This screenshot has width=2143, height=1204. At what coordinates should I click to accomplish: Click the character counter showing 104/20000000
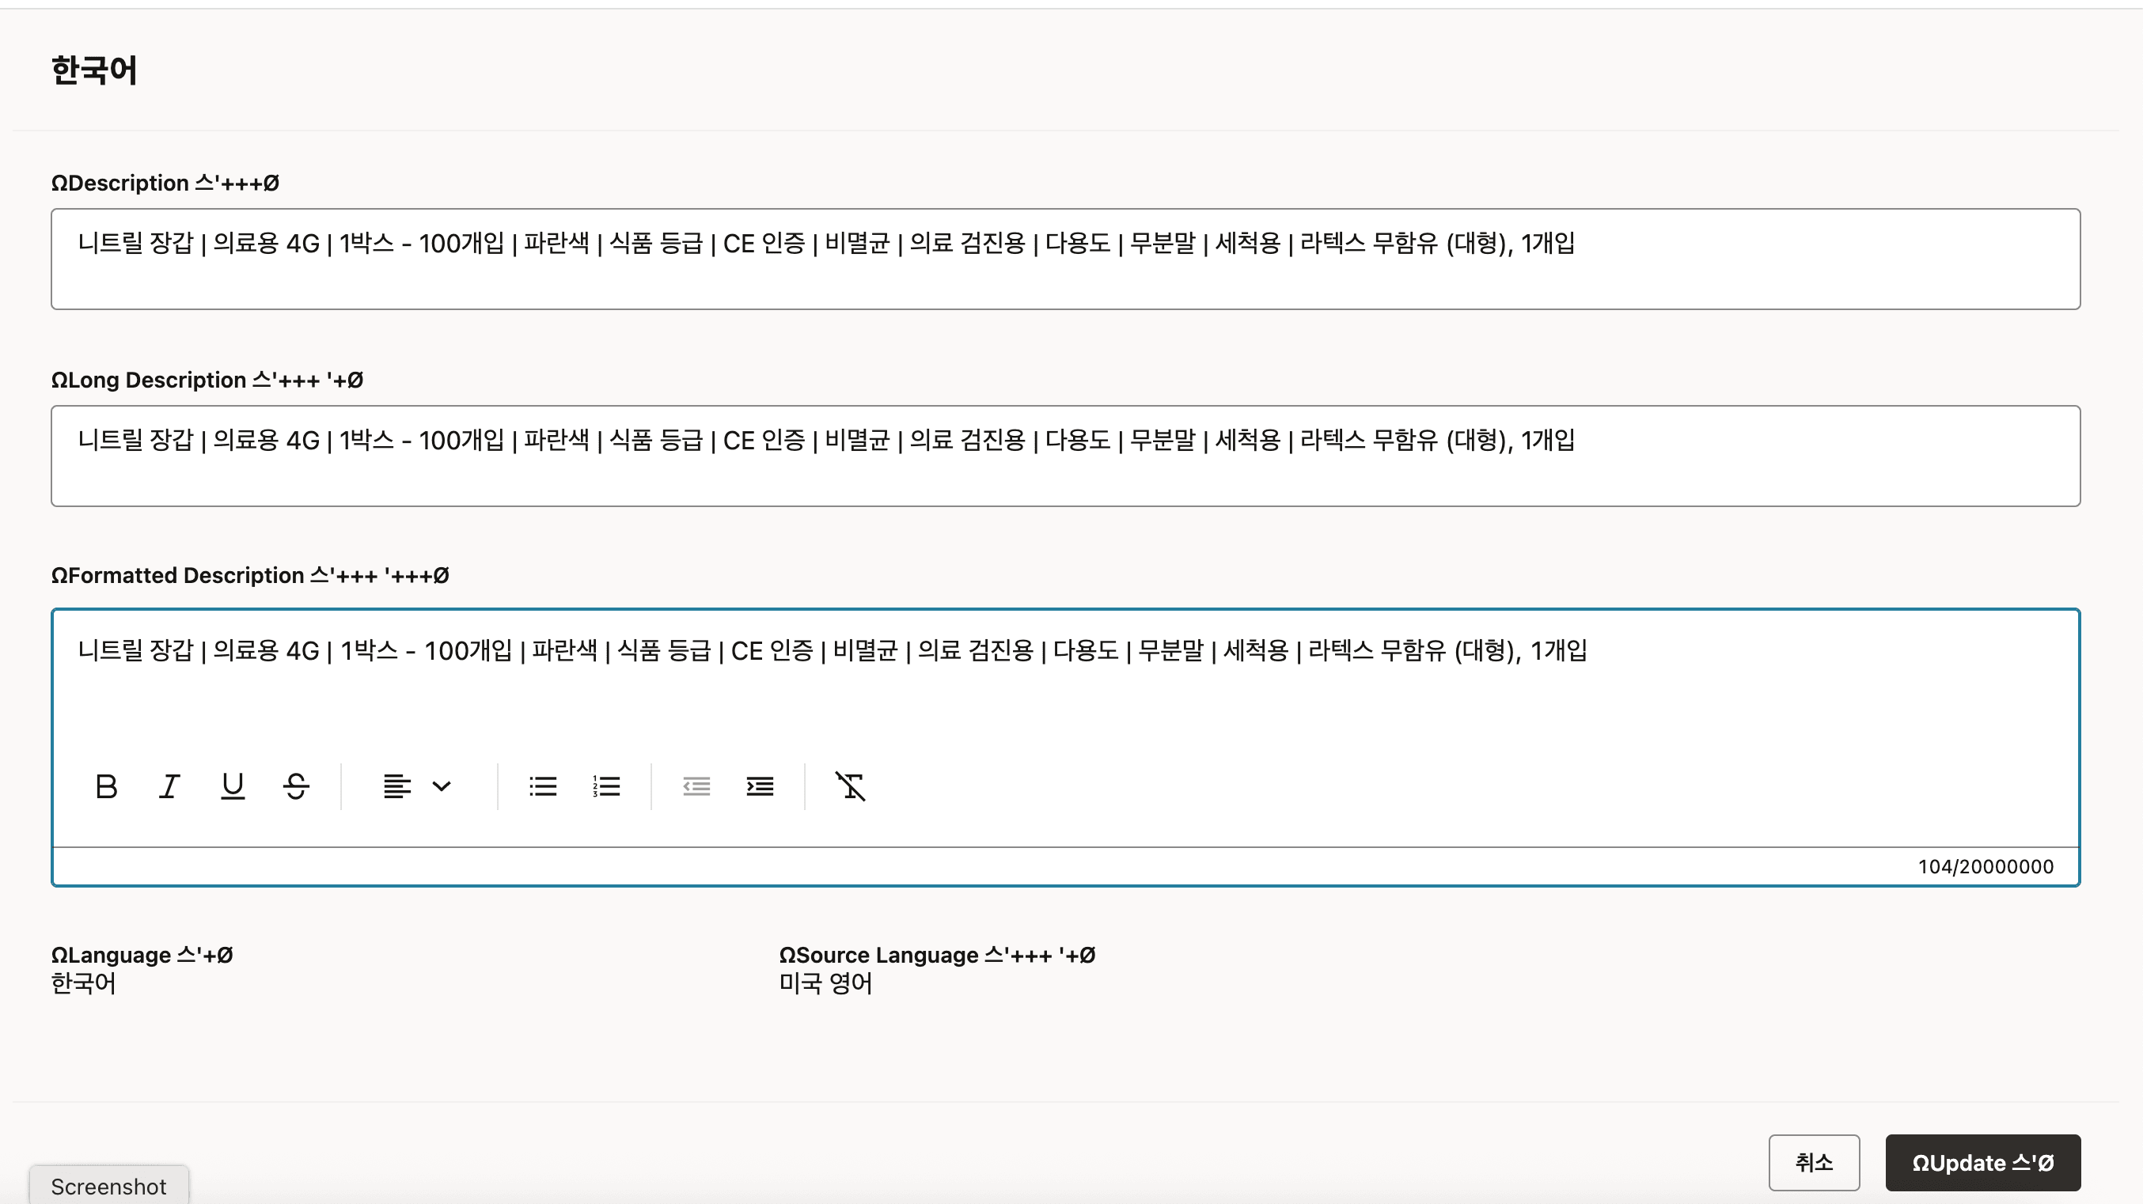tap(1986, 866)
